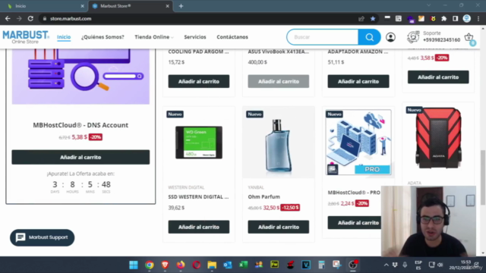This screenshot has height=273, width=486.
Task: Open red ADATA hard drive image
Action: (x=438, y=138)
